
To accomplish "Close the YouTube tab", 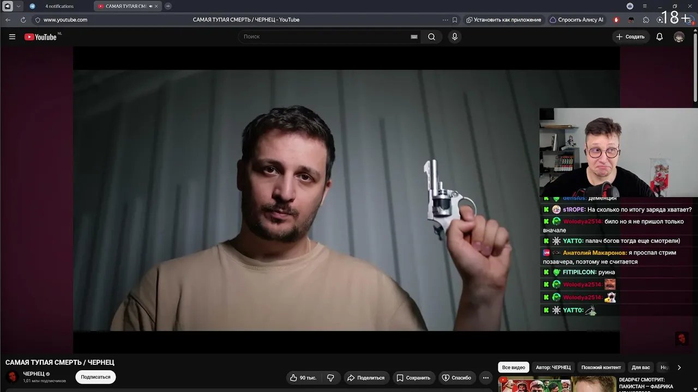I will (x=157, y=6).
